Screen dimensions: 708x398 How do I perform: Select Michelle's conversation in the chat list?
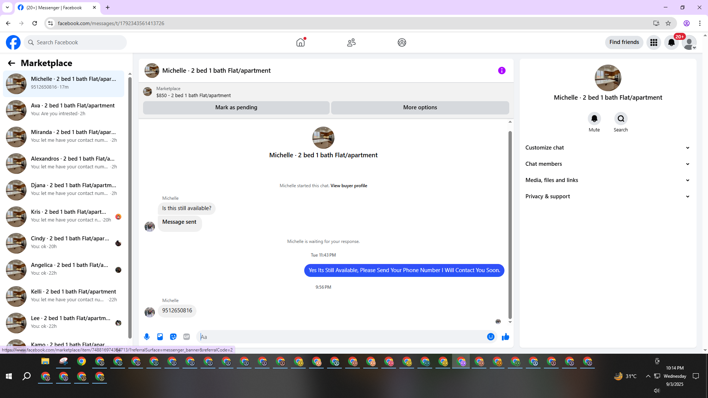point(63,84)
